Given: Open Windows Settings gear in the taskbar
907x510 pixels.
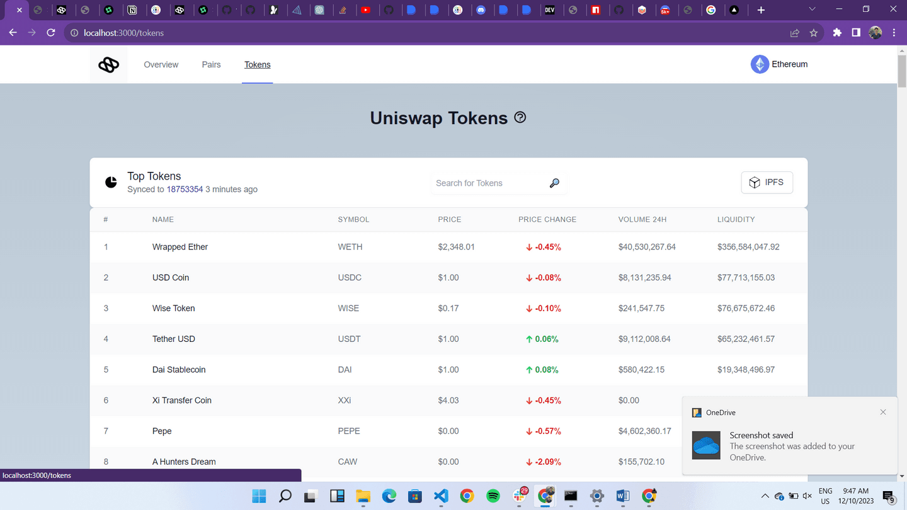Looking at the screenshot, I should coord(597,496).
